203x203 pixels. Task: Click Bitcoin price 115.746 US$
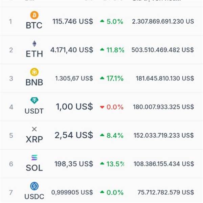tap(73, 21)
